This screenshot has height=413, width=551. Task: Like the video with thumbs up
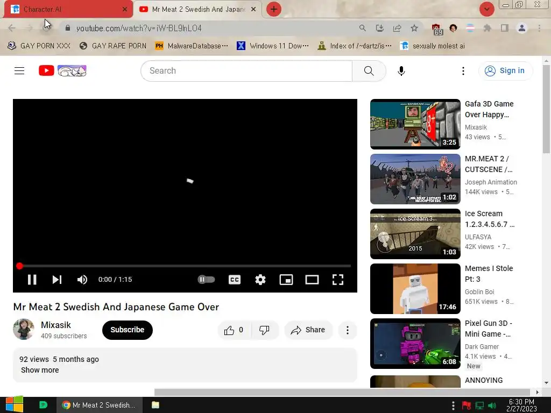[235, 330]
